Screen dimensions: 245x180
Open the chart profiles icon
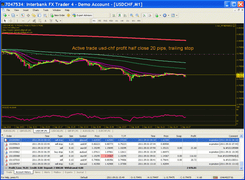pyautogui.click(x=13, y=15)
